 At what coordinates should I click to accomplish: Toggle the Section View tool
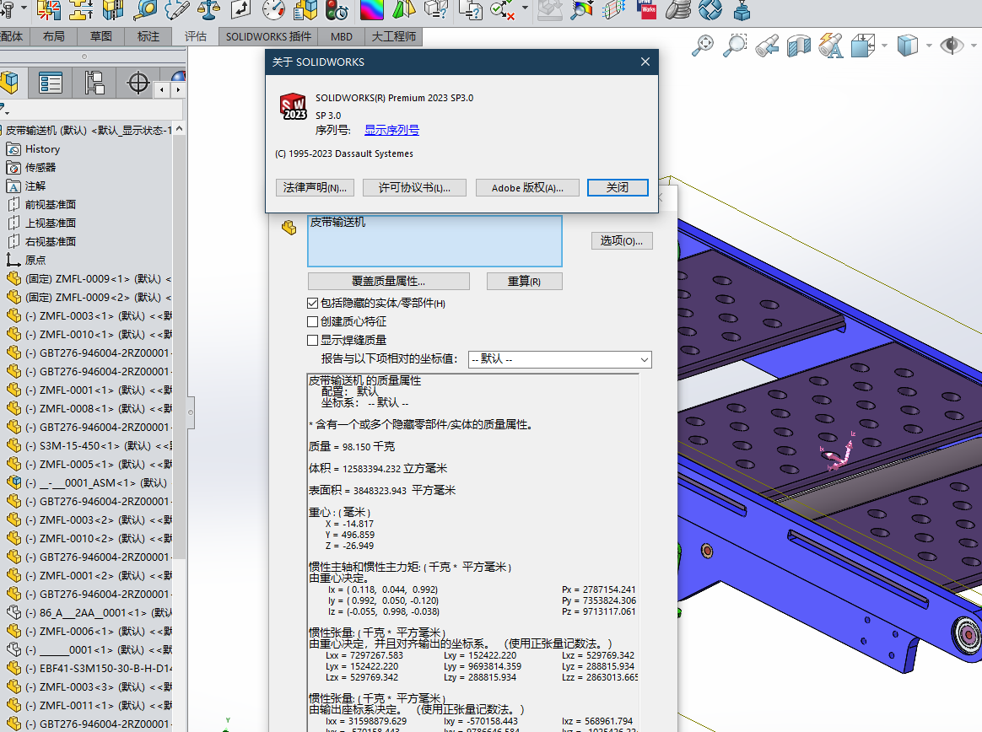pyautogui.click(x=798, y=45)
